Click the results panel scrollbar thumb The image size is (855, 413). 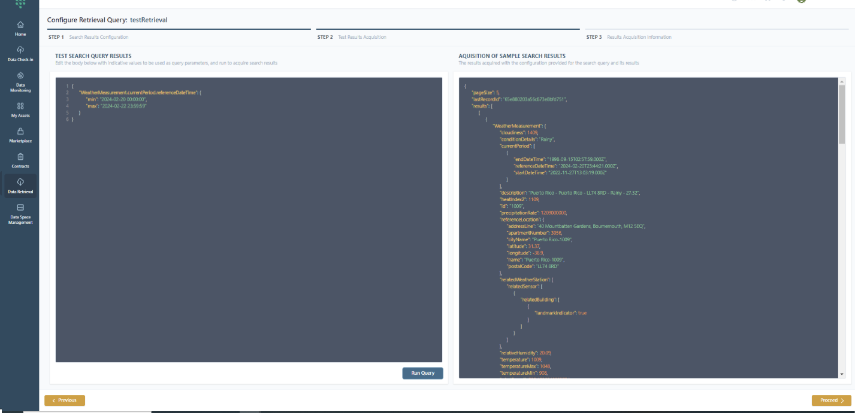click(x=841, y=114)
